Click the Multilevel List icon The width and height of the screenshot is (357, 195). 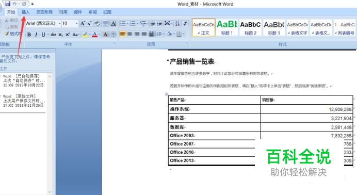[143, 23]
